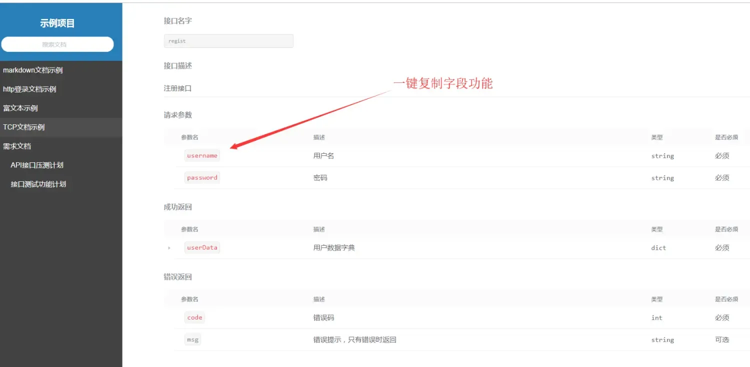Copy the userData parameter name

click(x=202, y=247)
